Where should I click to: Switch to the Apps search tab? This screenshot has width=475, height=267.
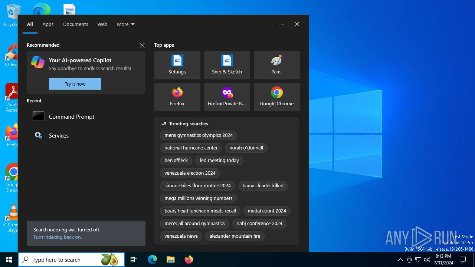48,24
